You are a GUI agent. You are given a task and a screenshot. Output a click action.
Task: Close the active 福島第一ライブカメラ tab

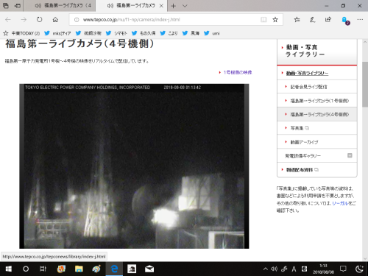point(161,6)
